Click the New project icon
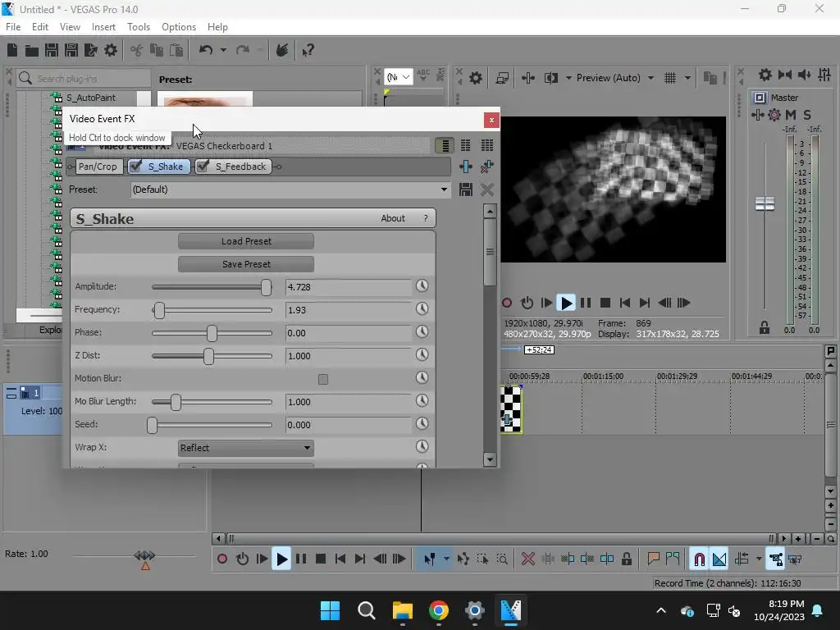The image size is (840, 630). (12, 50)
